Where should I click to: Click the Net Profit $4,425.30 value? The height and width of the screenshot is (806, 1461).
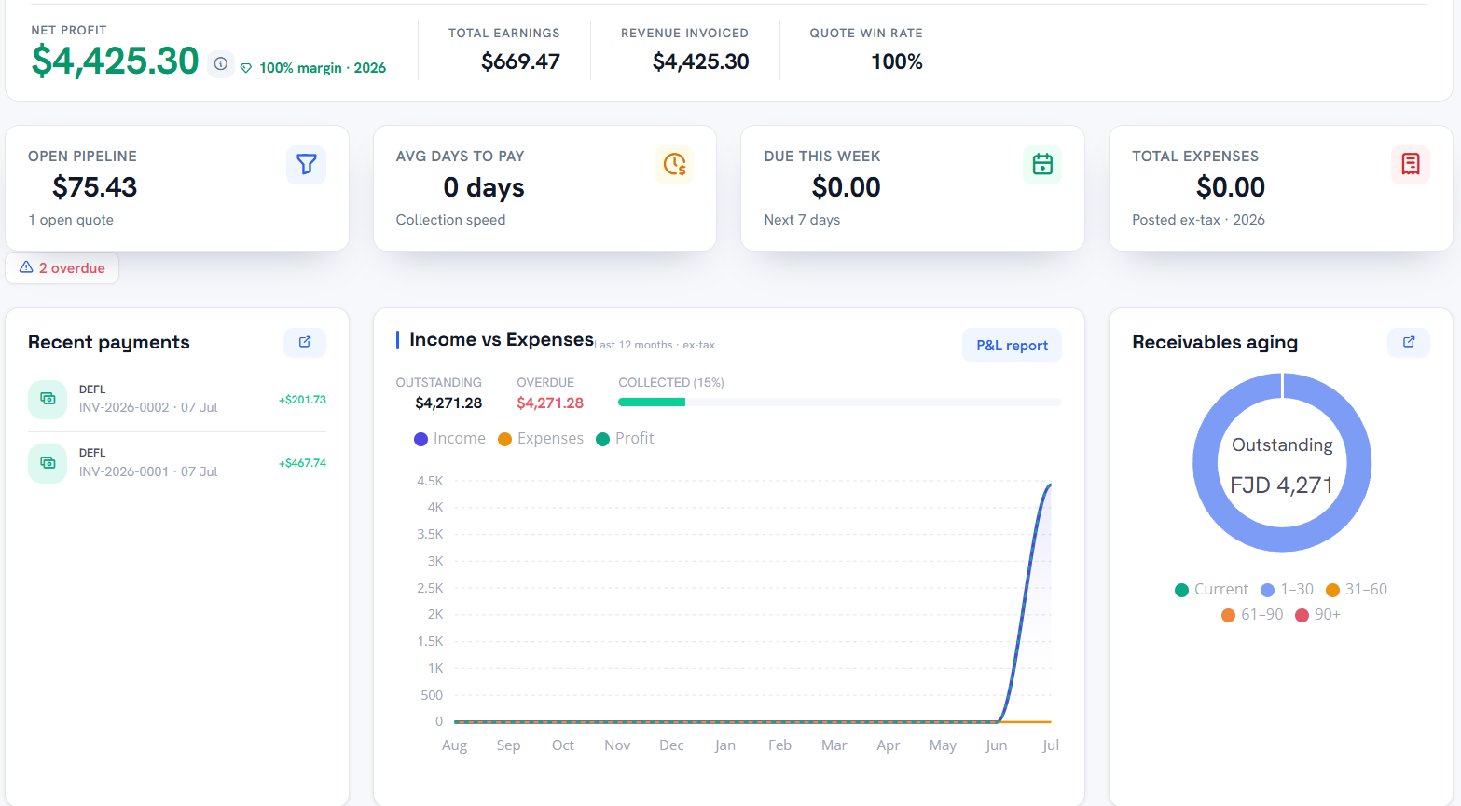click(116, 61)
